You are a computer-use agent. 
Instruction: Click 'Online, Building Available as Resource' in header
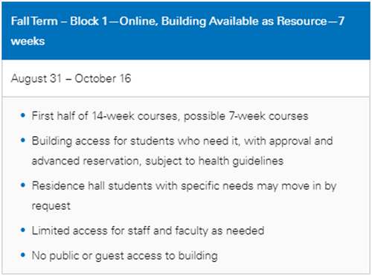223,21
